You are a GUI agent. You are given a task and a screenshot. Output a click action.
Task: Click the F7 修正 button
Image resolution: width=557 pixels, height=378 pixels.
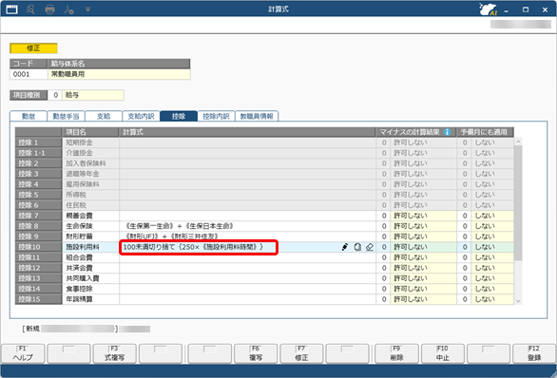[x=301, y=353]
